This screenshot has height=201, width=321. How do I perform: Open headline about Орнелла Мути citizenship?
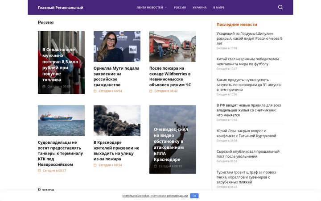click(116, 76)
